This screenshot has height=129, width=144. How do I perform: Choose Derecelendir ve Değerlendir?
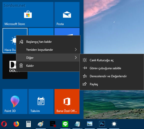coord(112,76)
